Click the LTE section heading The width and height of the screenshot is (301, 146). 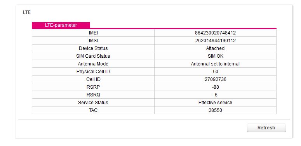pos(27,12)
